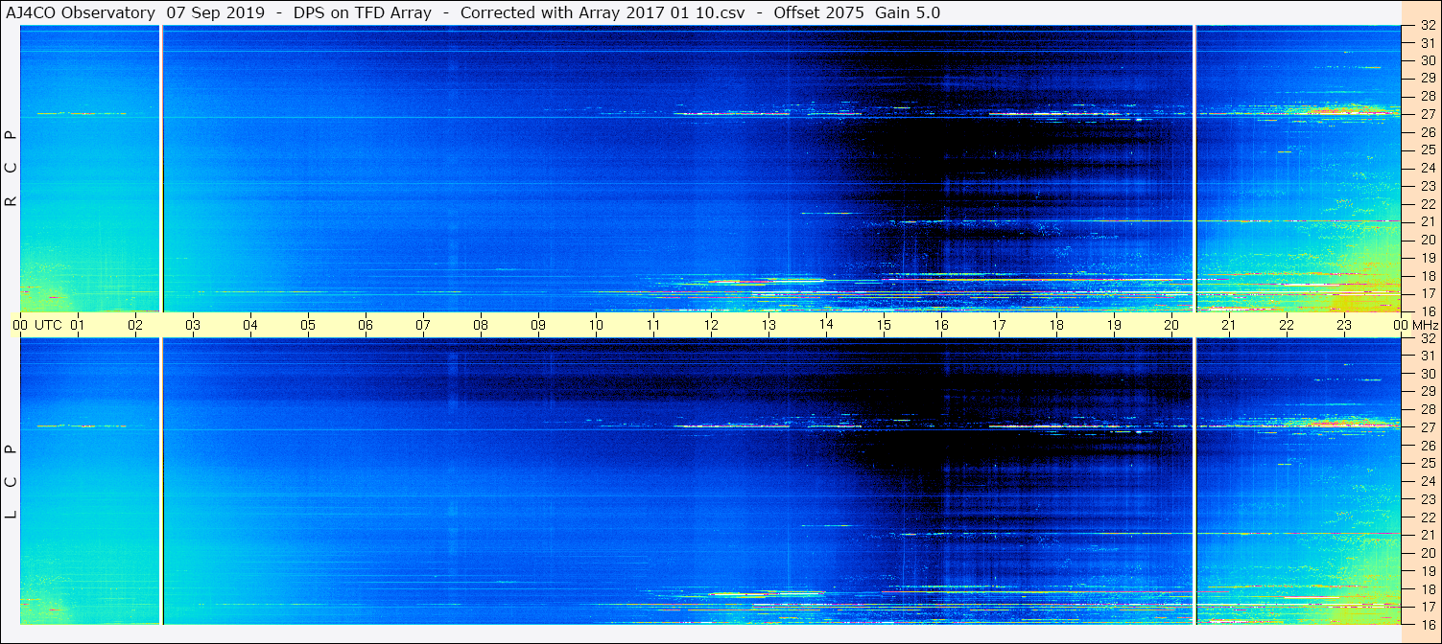Screen dimensions: 1442x644
Task: Click hour 17 on the UTC time axis
Action: coord(999,325)
